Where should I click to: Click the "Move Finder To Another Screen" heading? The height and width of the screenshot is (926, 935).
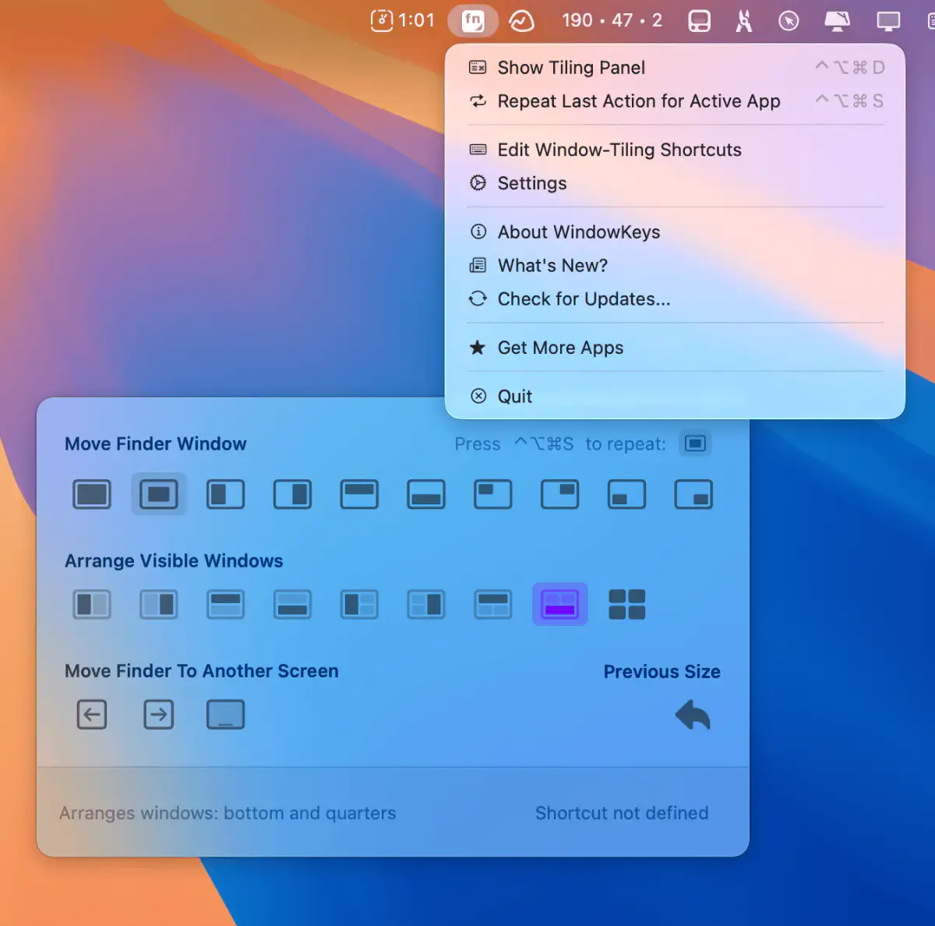pos(202,671)
